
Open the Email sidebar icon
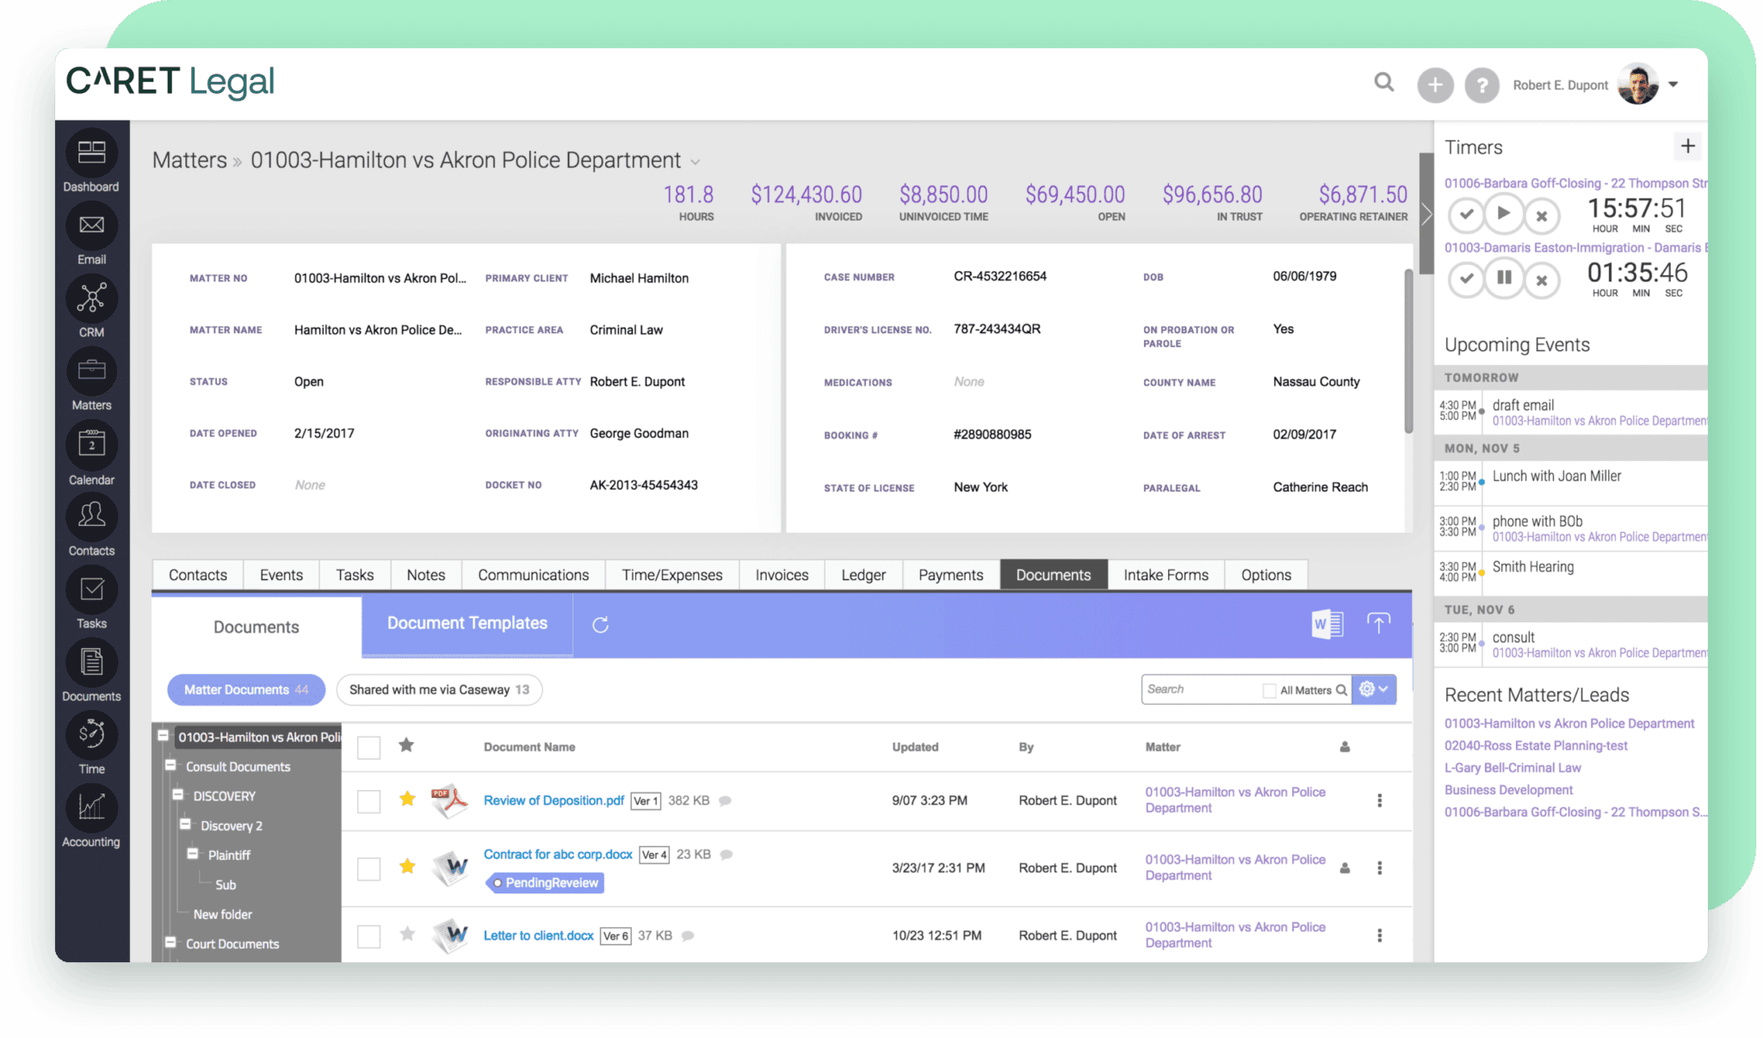click(x=91, y=226)
